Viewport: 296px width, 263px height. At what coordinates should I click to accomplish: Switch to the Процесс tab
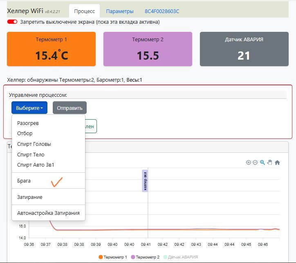(84, 11)
